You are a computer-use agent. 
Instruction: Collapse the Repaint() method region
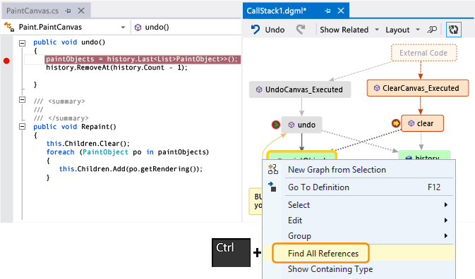22,127
